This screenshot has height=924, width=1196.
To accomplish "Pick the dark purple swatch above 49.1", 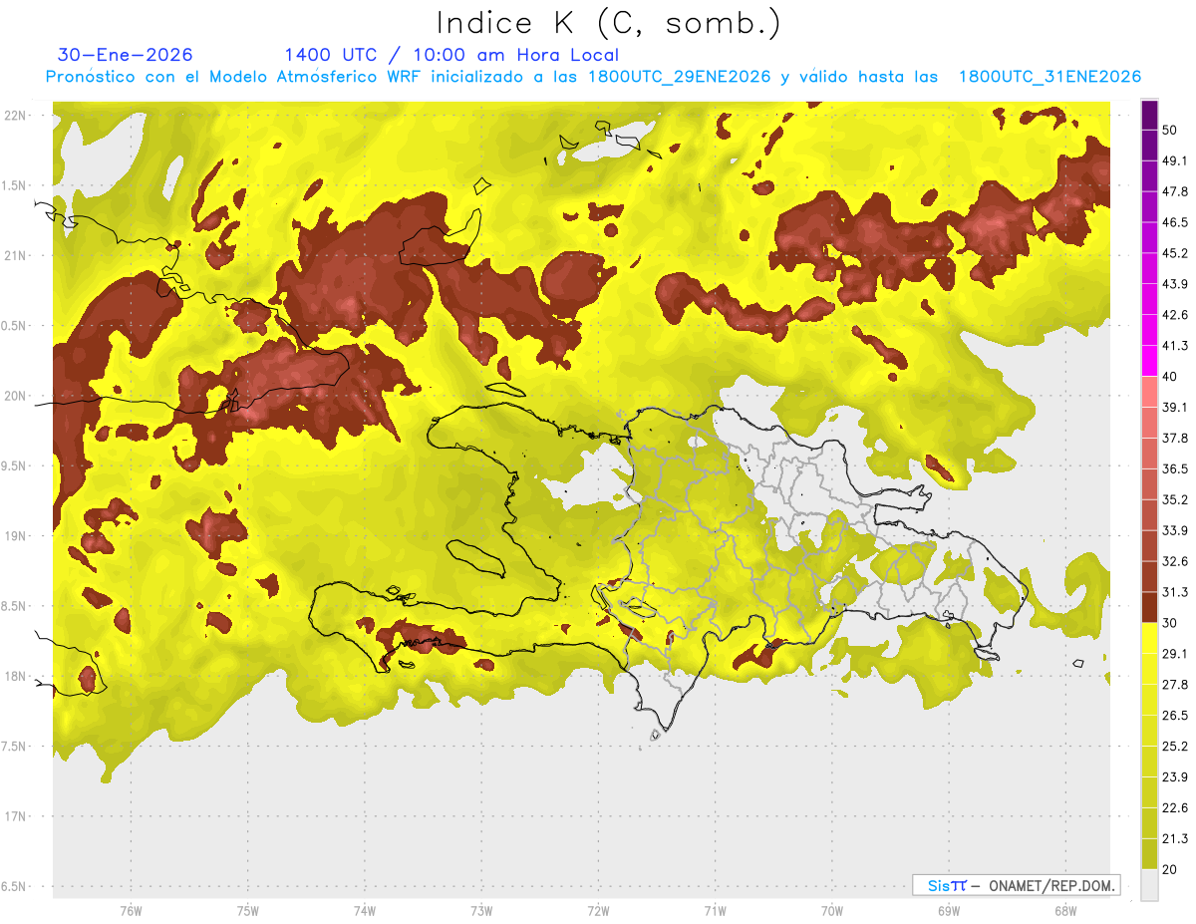I will pyautogui.click(x=1149, y=146).
